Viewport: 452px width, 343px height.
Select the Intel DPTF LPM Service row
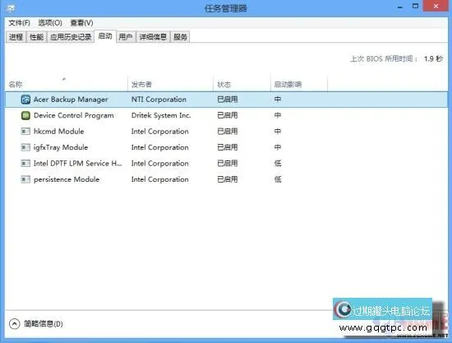click(226, 164)
